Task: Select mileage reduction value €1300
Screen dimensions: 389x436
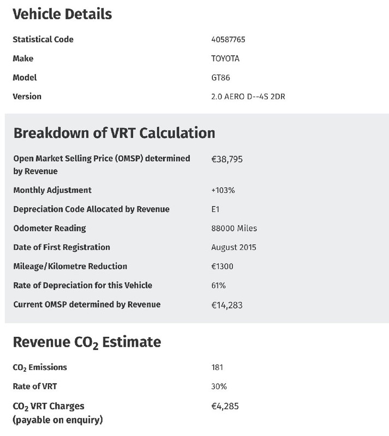Action: click(x=222, y=267)
